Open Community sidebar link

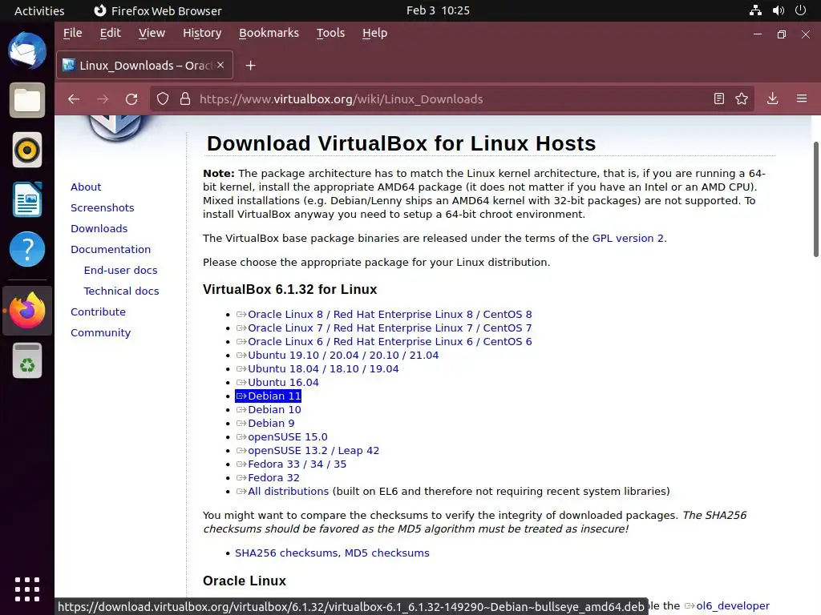[x=100, y=332]
